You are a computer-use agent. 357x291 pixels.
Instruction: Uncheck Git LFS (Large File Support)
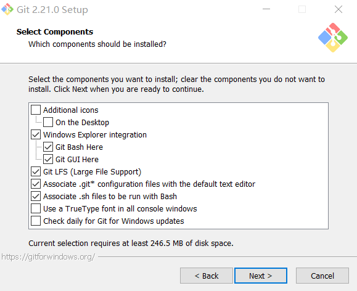click(36, 171)
